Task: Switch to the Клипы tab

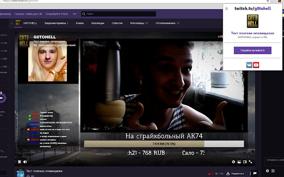Action: [x=80, y=23]
